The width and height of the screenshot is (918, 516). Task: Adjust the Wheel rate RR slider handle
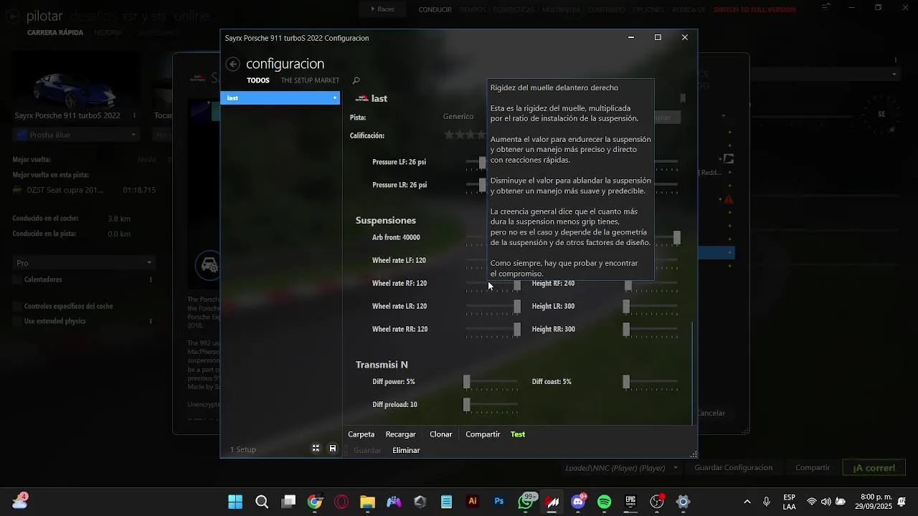pyautogui.click(x=517, y=330)
